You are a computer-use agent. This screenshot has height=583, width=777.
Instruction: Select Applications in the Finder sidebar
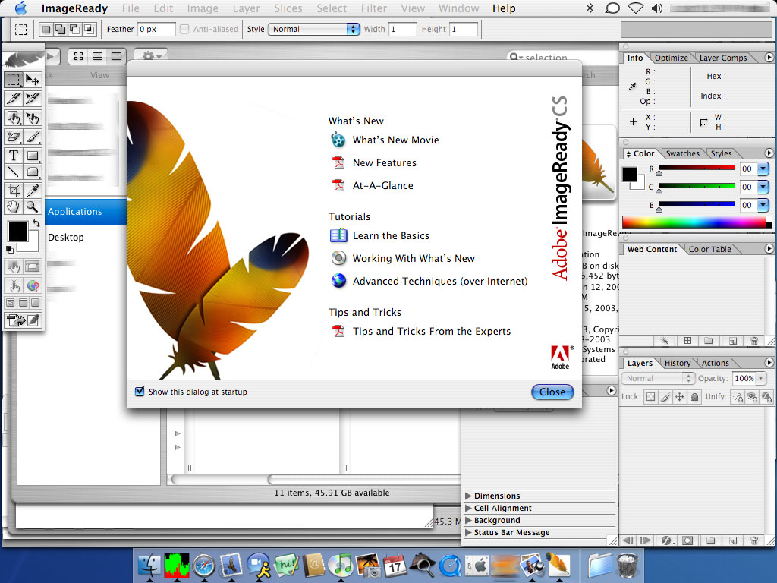click(86, 212)
